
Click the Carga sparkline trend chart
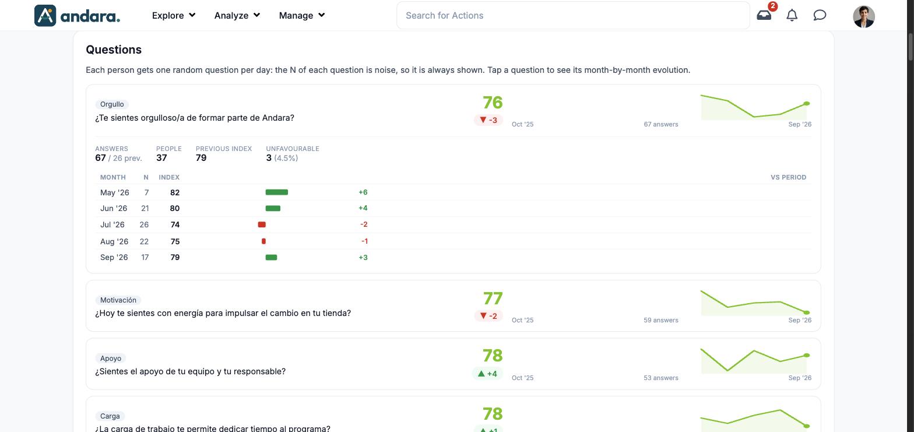[x=755, y=420]
